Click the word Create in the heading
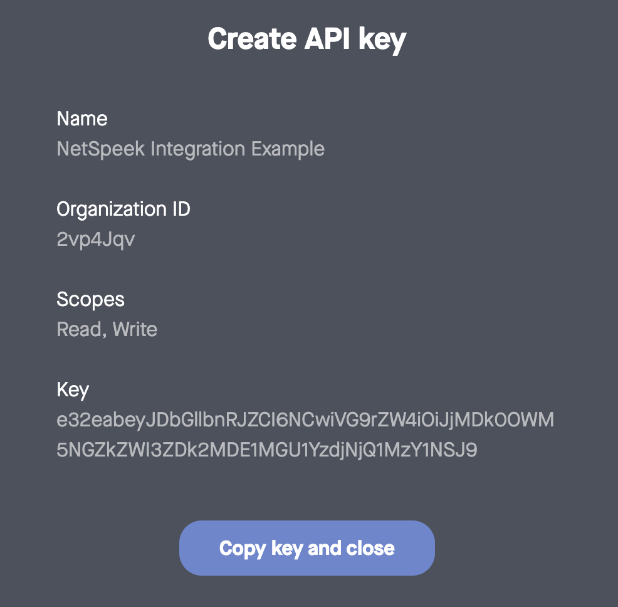The height and width of the screenshot is (607, 618). click(x=251, y=39)
